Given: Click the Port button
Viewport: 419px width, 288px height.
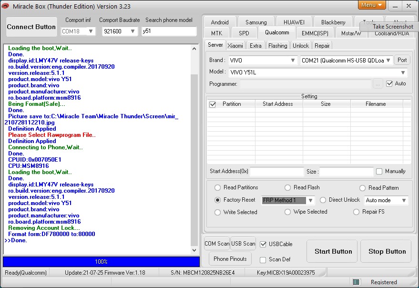Looking at the screenshot, I should click(402, 60).
